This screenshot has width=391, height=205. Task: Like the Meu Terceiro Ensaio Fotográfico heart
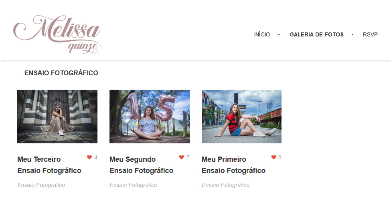[x=89, y=157]
